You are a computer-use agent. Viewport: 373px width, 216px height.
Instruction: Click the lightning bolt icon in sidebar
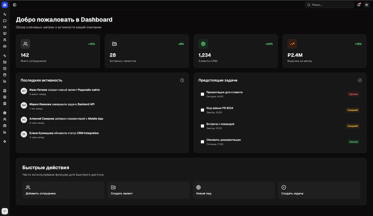coord(5,142)
